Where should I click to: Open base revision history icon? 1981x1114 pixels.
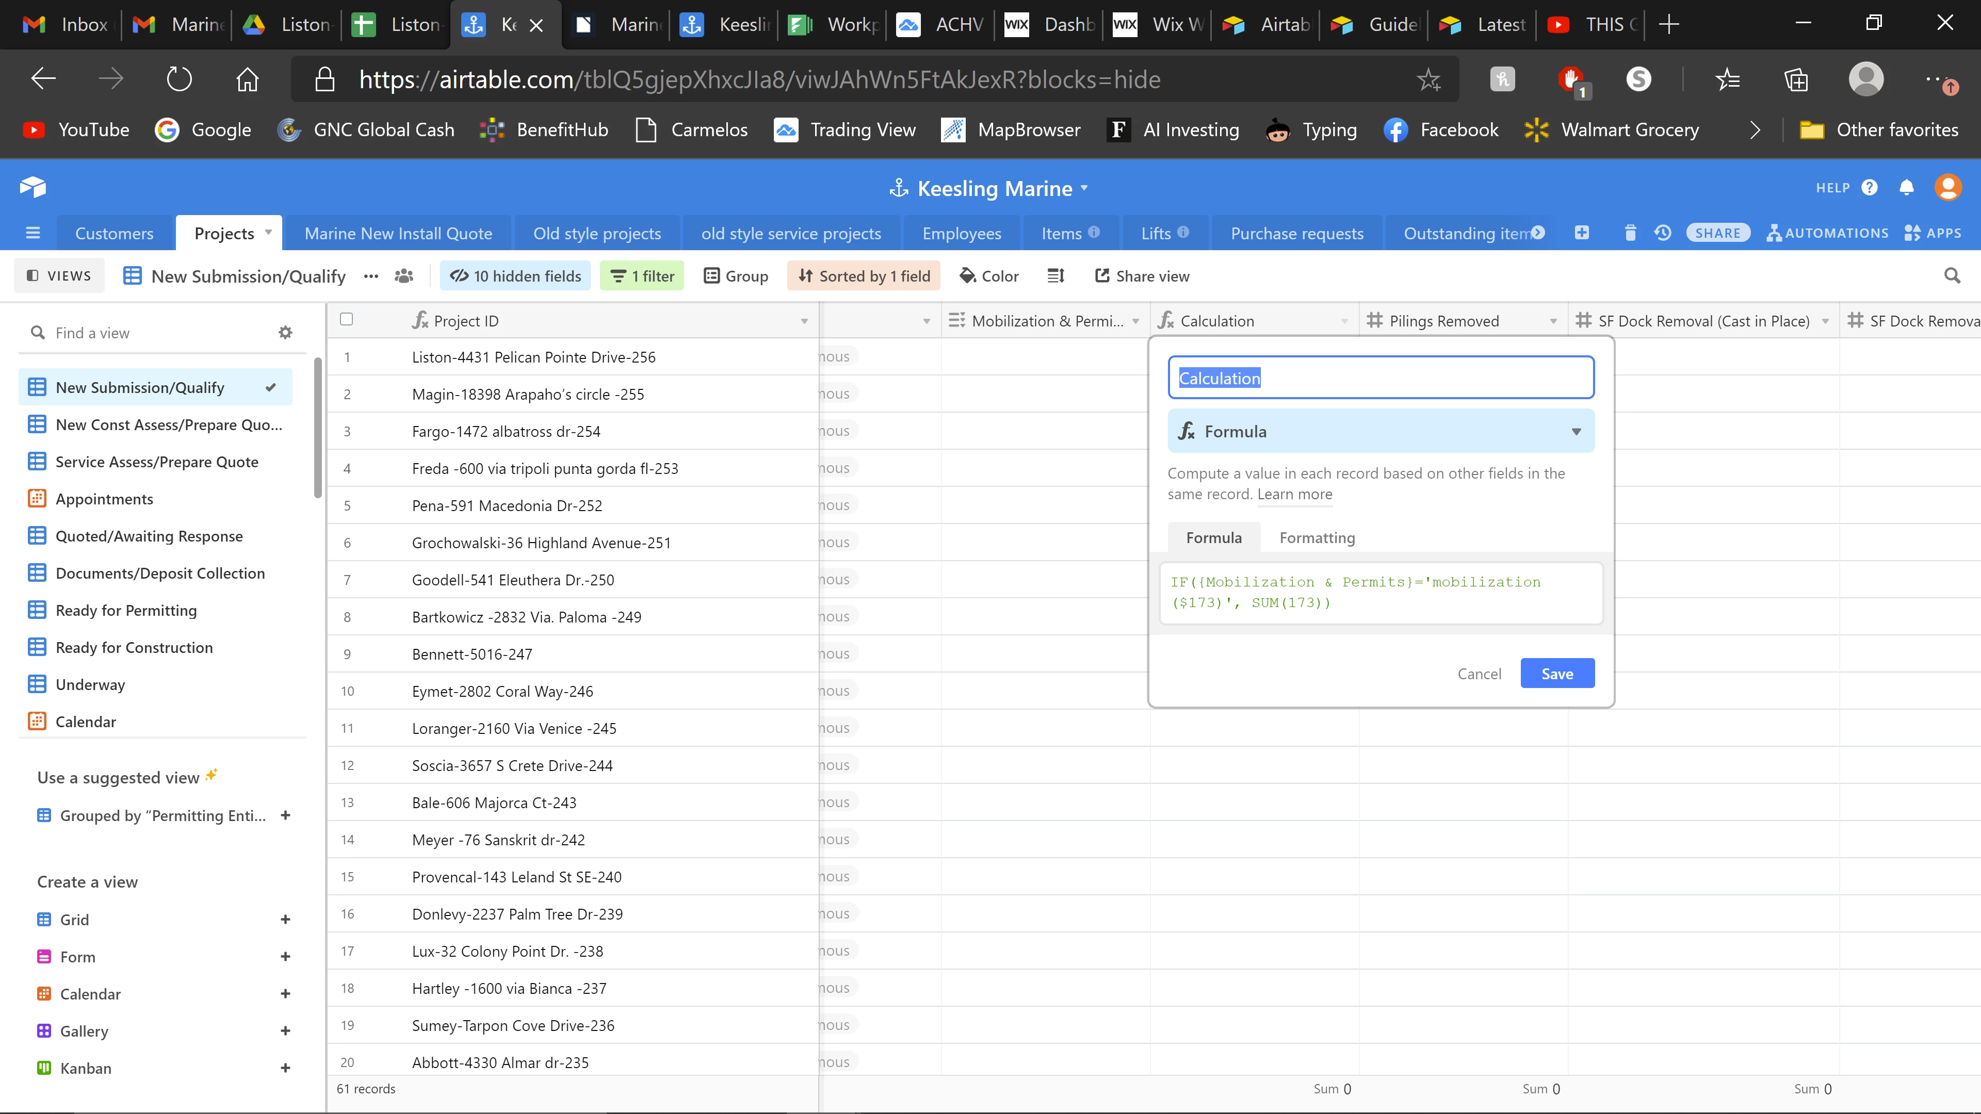tap(1663, 233)
